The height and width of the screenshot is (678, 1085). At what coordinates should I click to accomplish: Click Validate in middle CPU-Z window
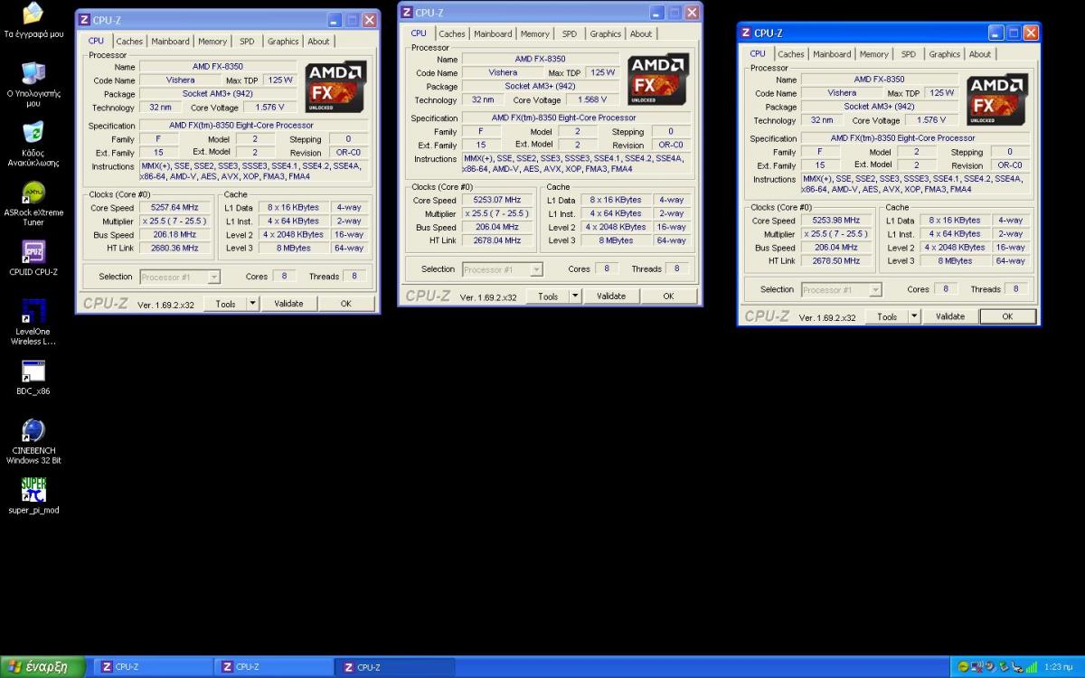[611, 297]
